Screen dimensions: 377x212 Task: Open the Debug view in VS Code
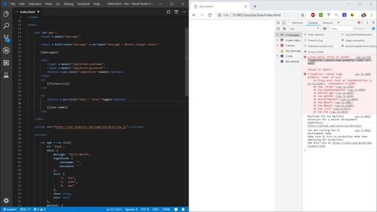pos(6,51)
